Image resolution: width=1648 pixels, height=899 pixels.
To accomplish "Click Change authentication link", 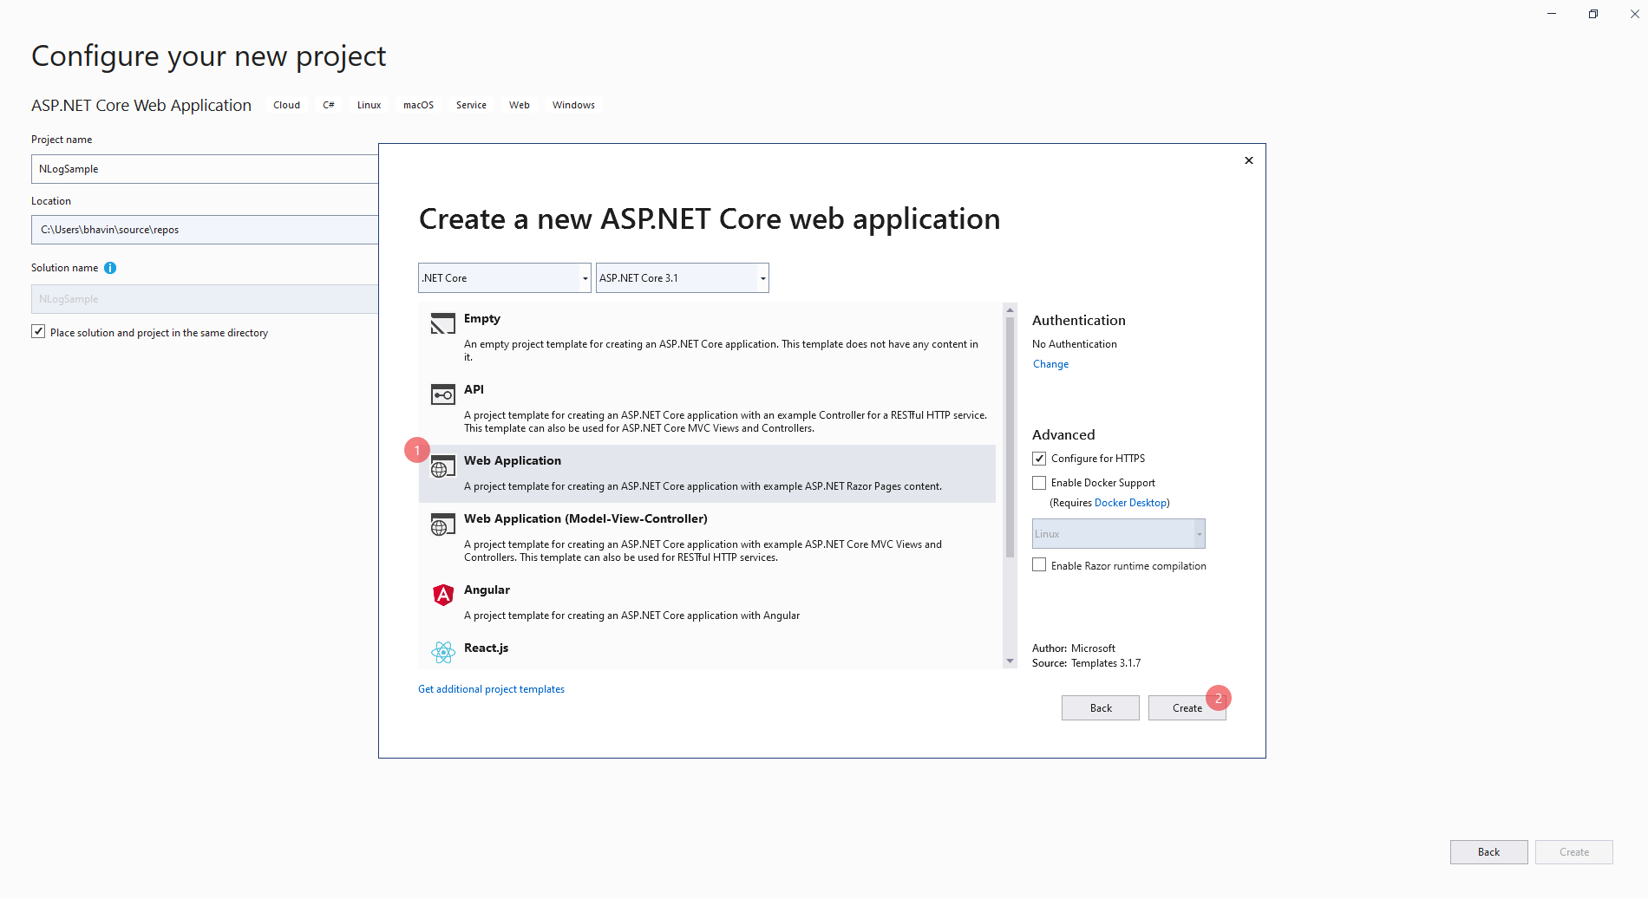I will pos(1050,364).
